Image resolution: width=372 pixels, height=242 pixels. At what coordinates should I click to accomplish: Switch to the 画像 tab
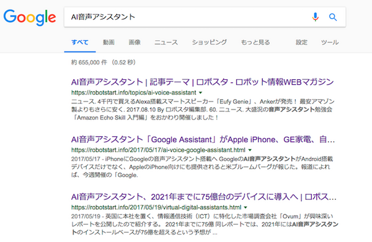[135, 42]
